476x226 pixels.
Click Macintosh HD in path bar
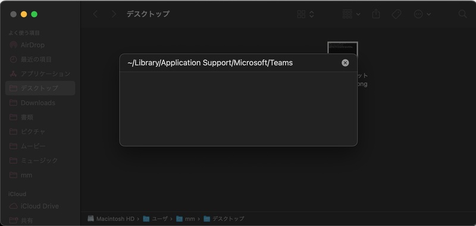pyautogui.click(x=111, y=218)
